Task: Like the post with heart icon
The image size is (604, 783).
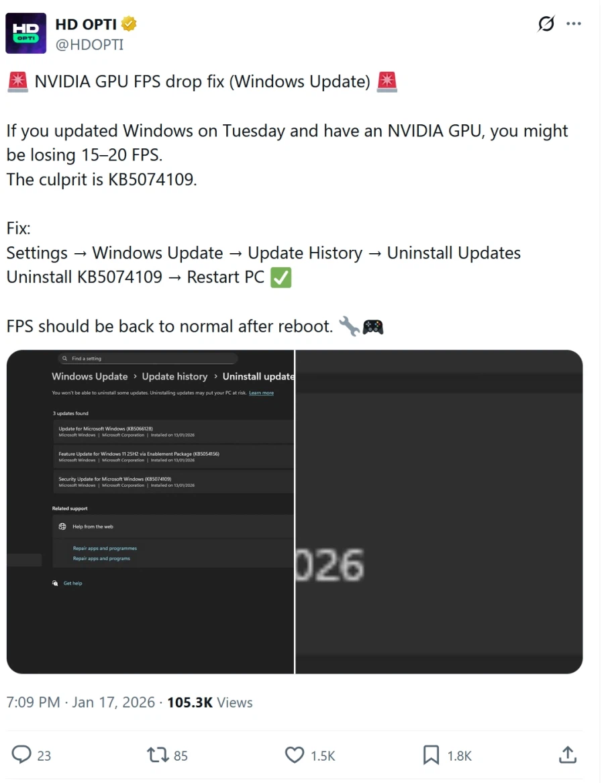Action: [295, 755]
